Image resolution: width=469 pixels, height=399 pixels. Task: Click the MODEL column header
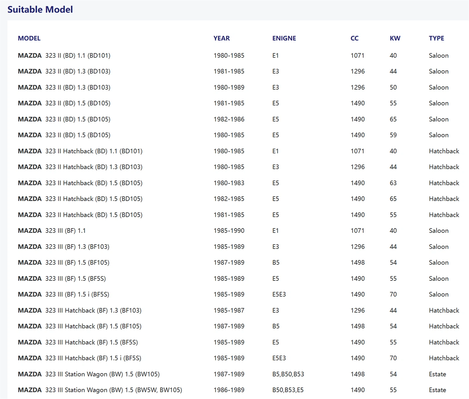[x=29, y=38]
